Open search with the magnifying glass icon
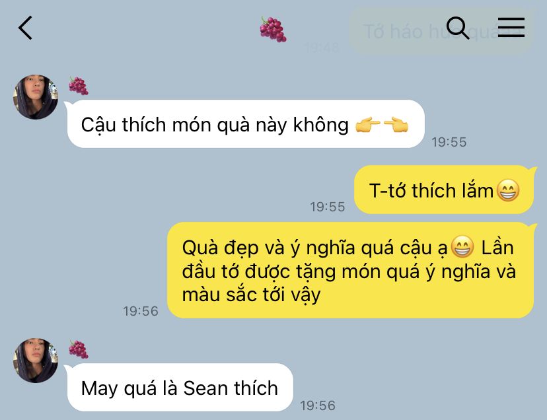This screenshot has width=547, height=420. pos(457,28)
